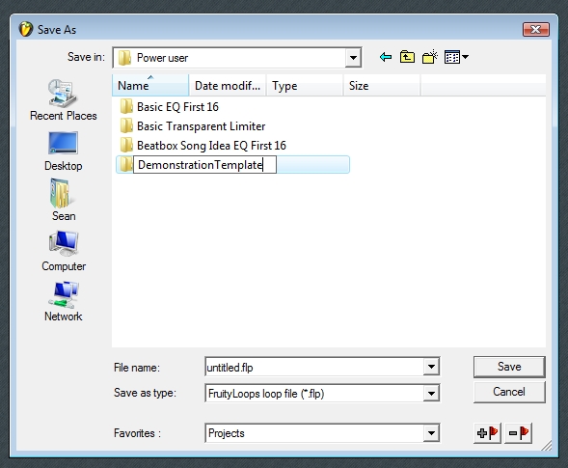Expand the File name dropdown arrow
This screenshot has width=568, height=468.
click(x=431, y=367)
